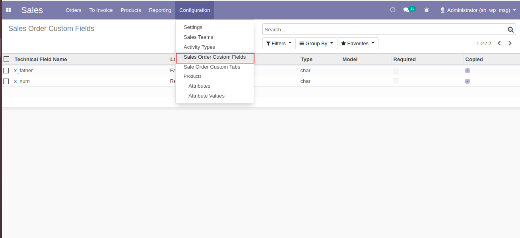This screenshot has height=238, width=520.
Task: Open the apps grid home menu icon
Action: click(8, 10)
